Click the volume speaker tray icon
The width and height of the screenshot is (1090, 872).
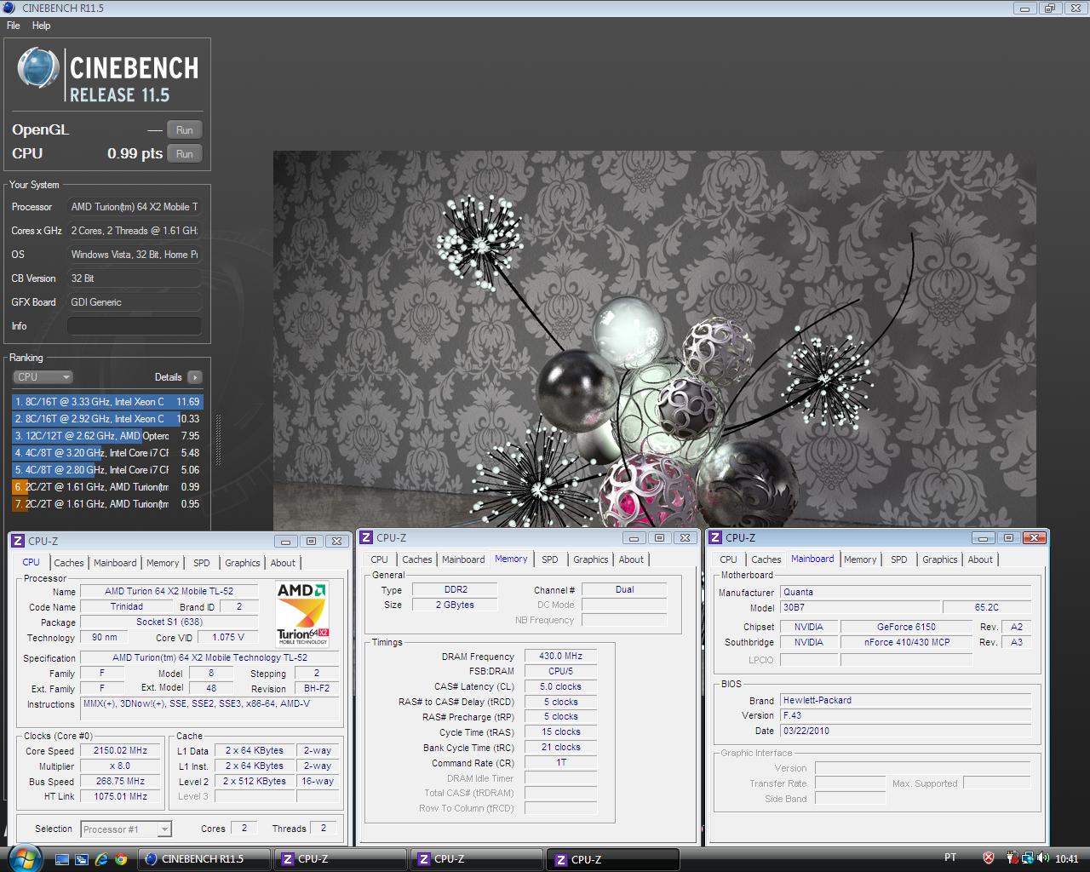1042,858
